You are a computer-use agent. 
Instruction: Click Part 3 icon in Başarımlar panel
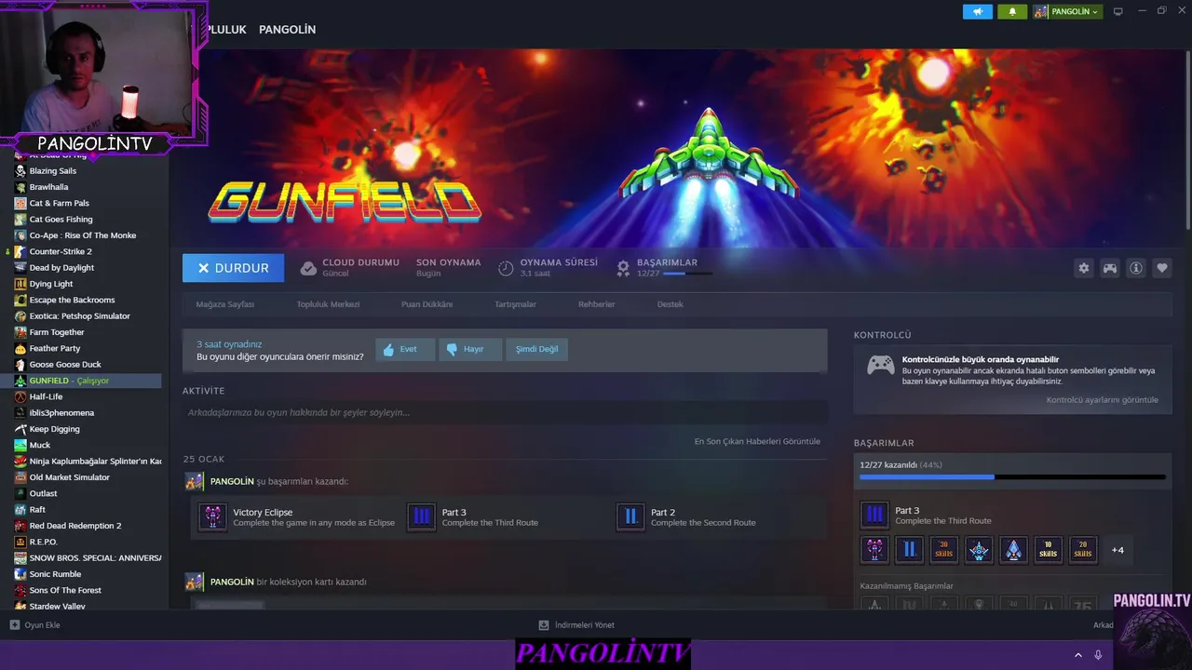click(874, 515)
